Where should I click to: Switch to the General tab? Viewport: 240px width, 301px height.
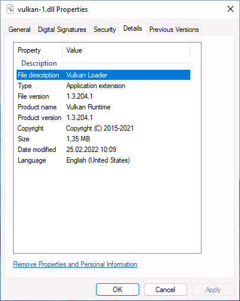coord(20,30)
